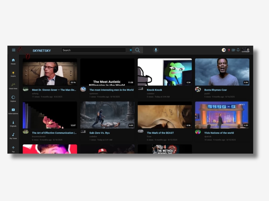
Task: Click channel name 'achang'
Action: point(35,94)
